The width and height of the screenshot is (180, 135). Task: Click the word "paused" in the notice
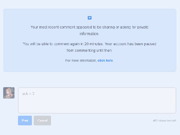pos(150,44)
